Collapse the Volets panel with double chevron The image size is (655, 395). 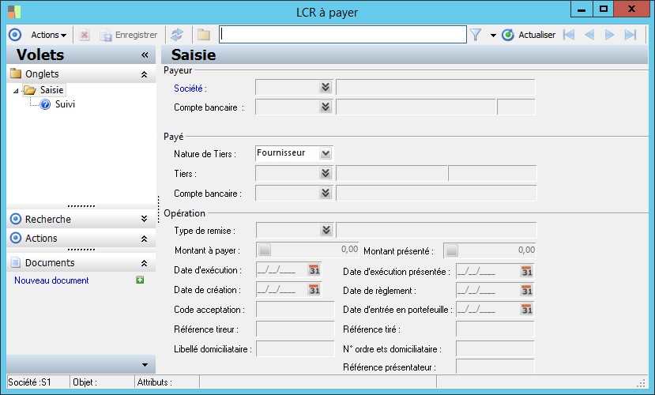(145, 55)
